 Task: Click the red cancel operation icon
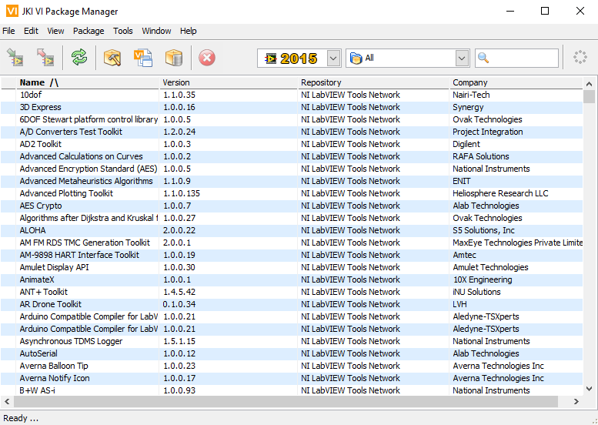207,58
